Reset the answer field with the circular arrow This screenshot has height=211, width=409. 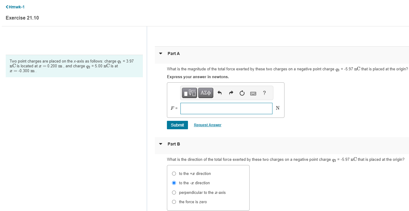pos(242,93)
